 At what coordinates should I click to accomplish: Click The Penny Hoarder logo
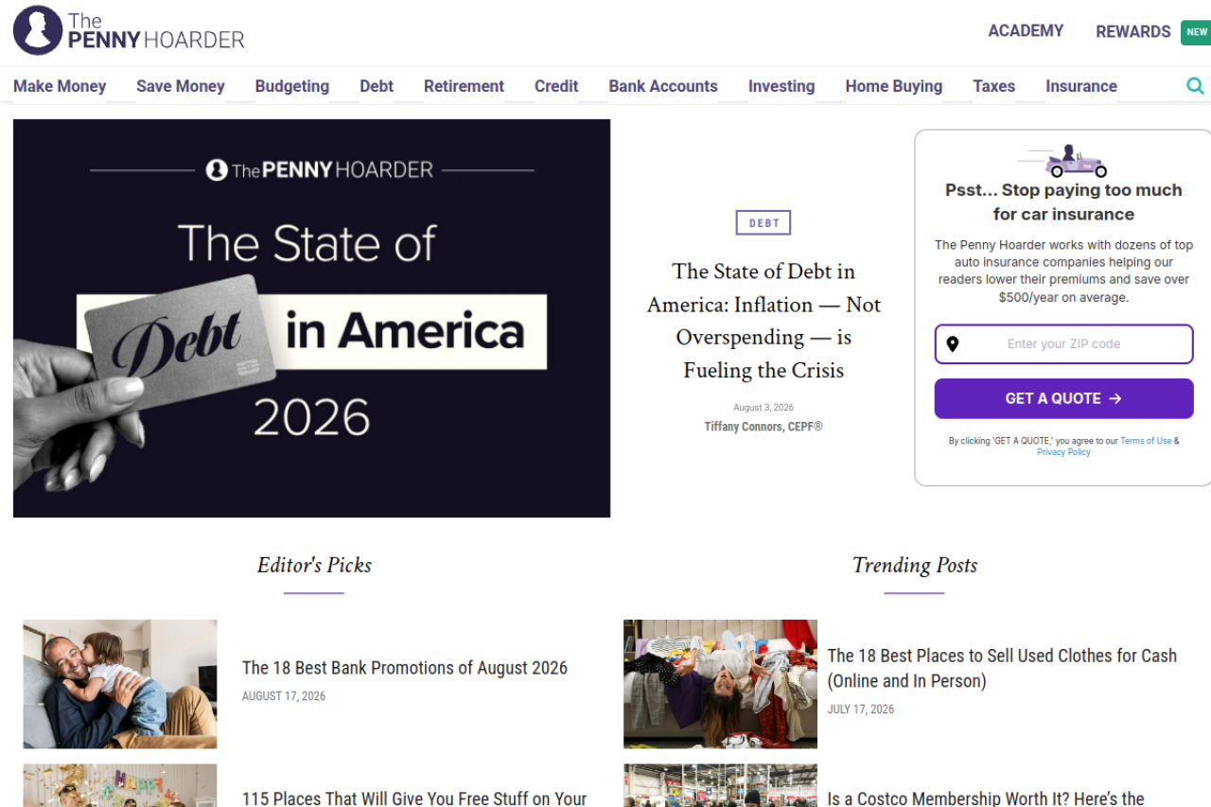point(129,30)
